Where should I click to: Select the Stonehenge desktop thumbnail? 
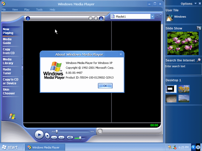pos(184,99)
